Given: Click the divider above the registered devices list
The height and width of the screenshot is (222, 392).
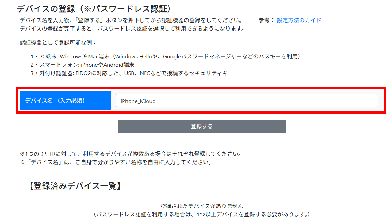Looking at the screenshot, I should coord(201,172).
